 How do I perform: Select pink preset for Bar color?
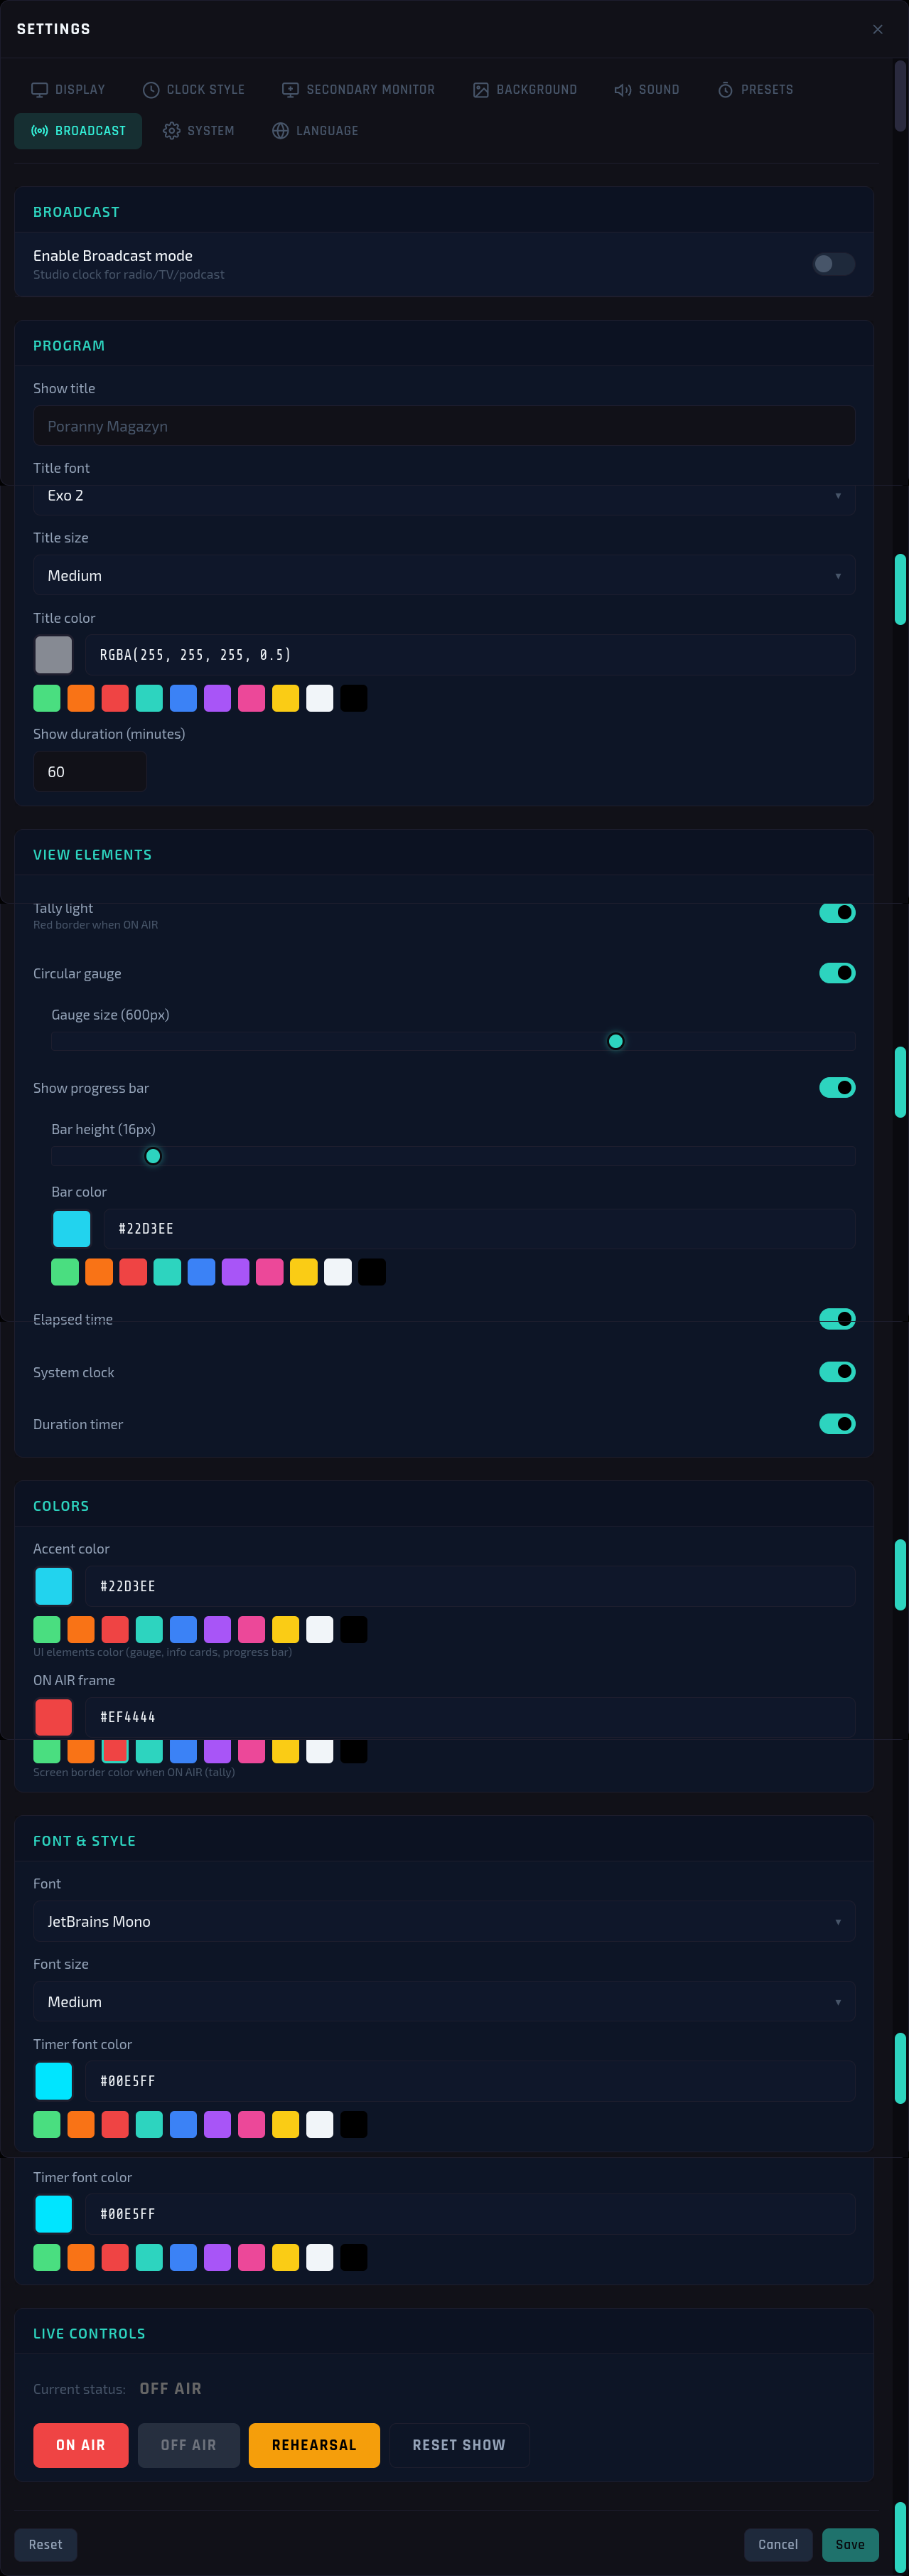point(269,1272)
